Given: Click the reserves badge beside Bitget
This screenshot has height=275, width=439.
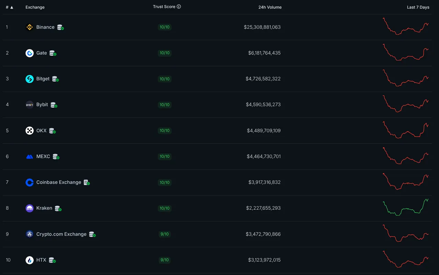Looking at the screenshot, I should (55, 79).
